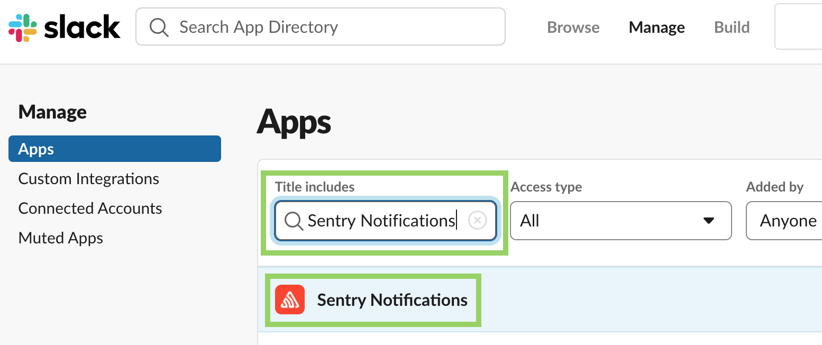Click the Apps page heading
The image size is (822, 345).
[x=294, y=122]
